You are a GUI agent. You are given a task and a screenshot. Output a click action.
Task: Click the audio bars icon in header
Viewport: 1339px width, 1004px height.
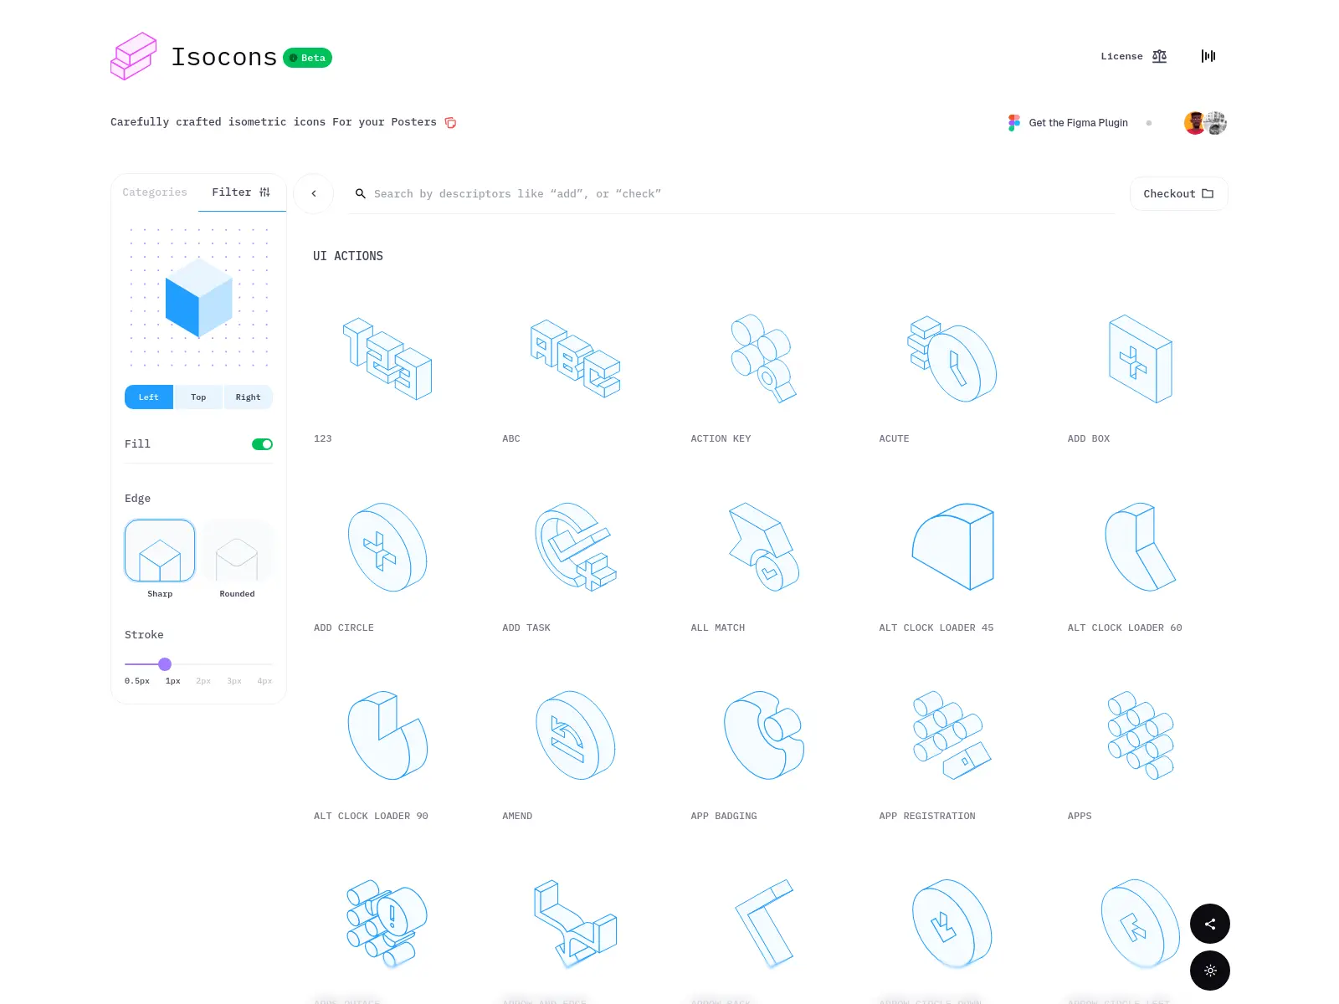pos(1208,56)
